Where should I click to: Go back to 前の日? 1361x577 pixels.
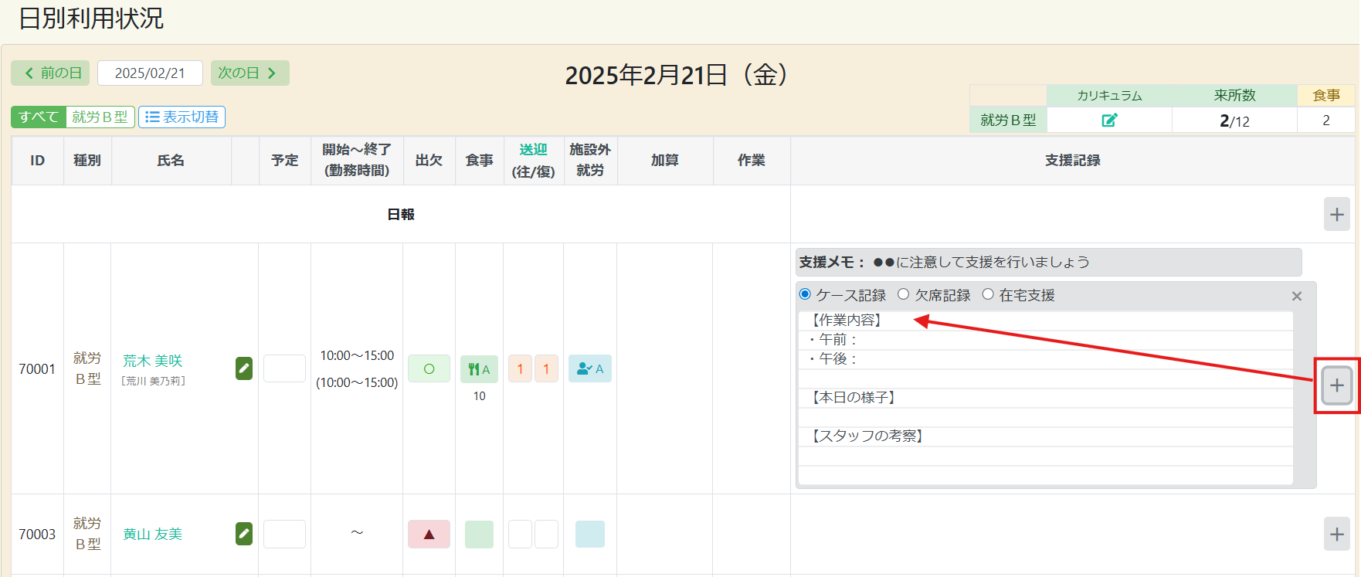(51, 73)
